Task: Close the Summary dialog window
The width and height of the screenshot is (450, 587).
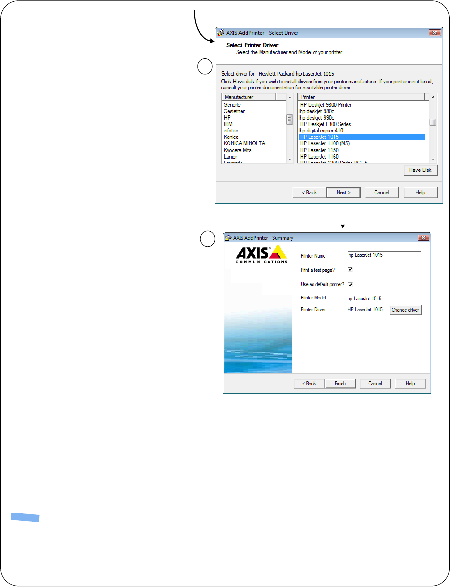Action: pos(423,238)
